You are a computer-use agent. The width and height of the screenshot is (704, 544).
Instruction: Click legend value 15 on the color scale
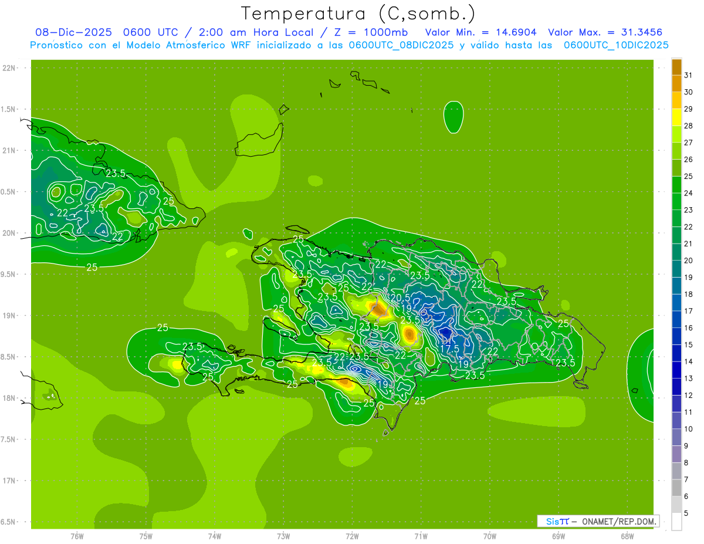(x=689, y=345)
